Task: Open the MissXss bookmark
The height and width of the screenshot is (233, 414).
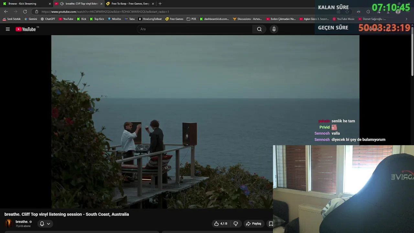Action: [114, 19]
